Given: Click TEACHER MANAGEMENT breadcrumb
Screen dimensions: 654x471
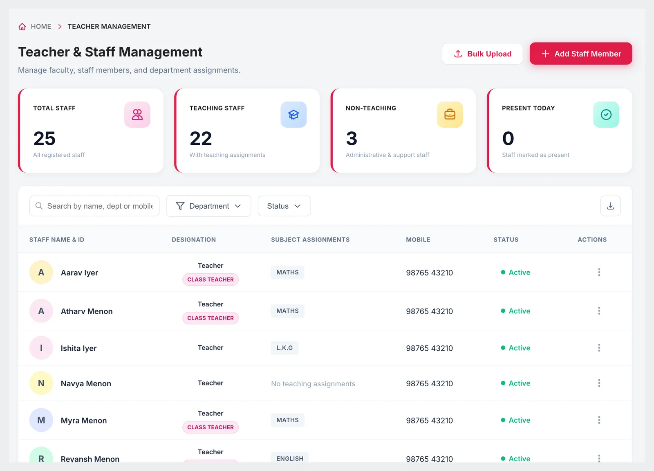Looking at the screenshot, I should (109, 27).
